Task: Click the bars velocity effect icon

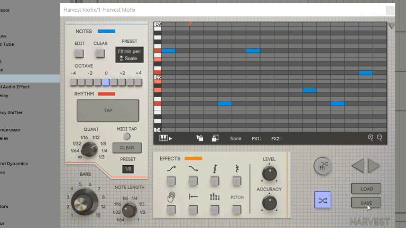Action: pos(215,197)
